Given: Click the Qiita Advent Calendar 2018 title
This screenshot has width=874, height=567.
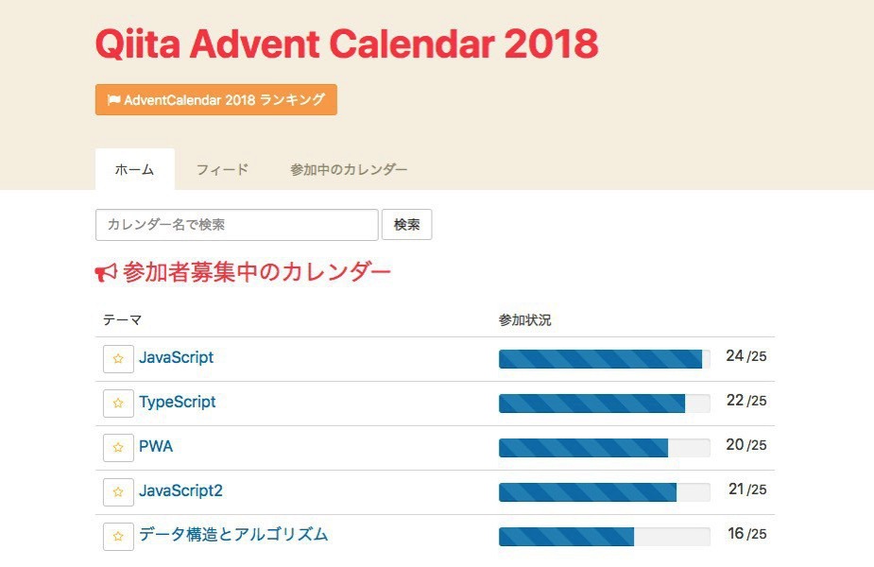Looking at the screenshot, I should [x=347, y=43].
